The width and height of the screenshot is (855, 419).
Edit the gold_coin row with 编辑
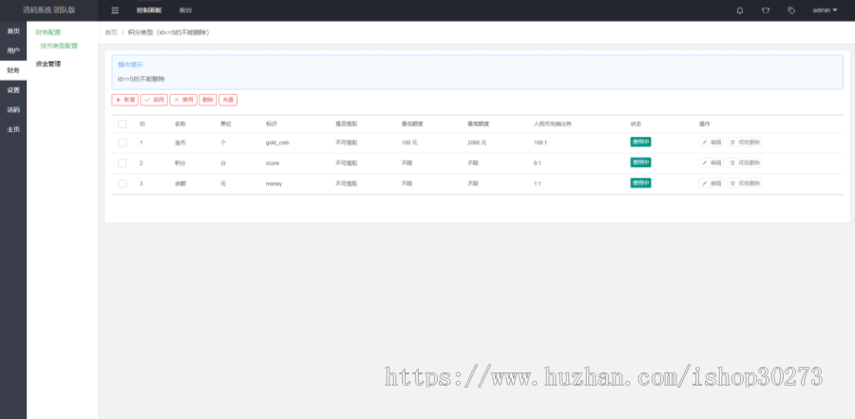[712, 142]
